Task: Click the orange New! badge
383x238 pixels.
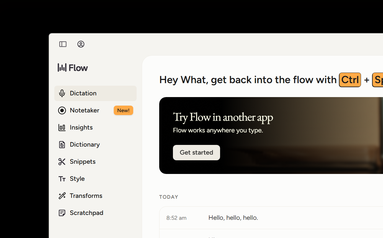Action: click(x=123, y=110)
